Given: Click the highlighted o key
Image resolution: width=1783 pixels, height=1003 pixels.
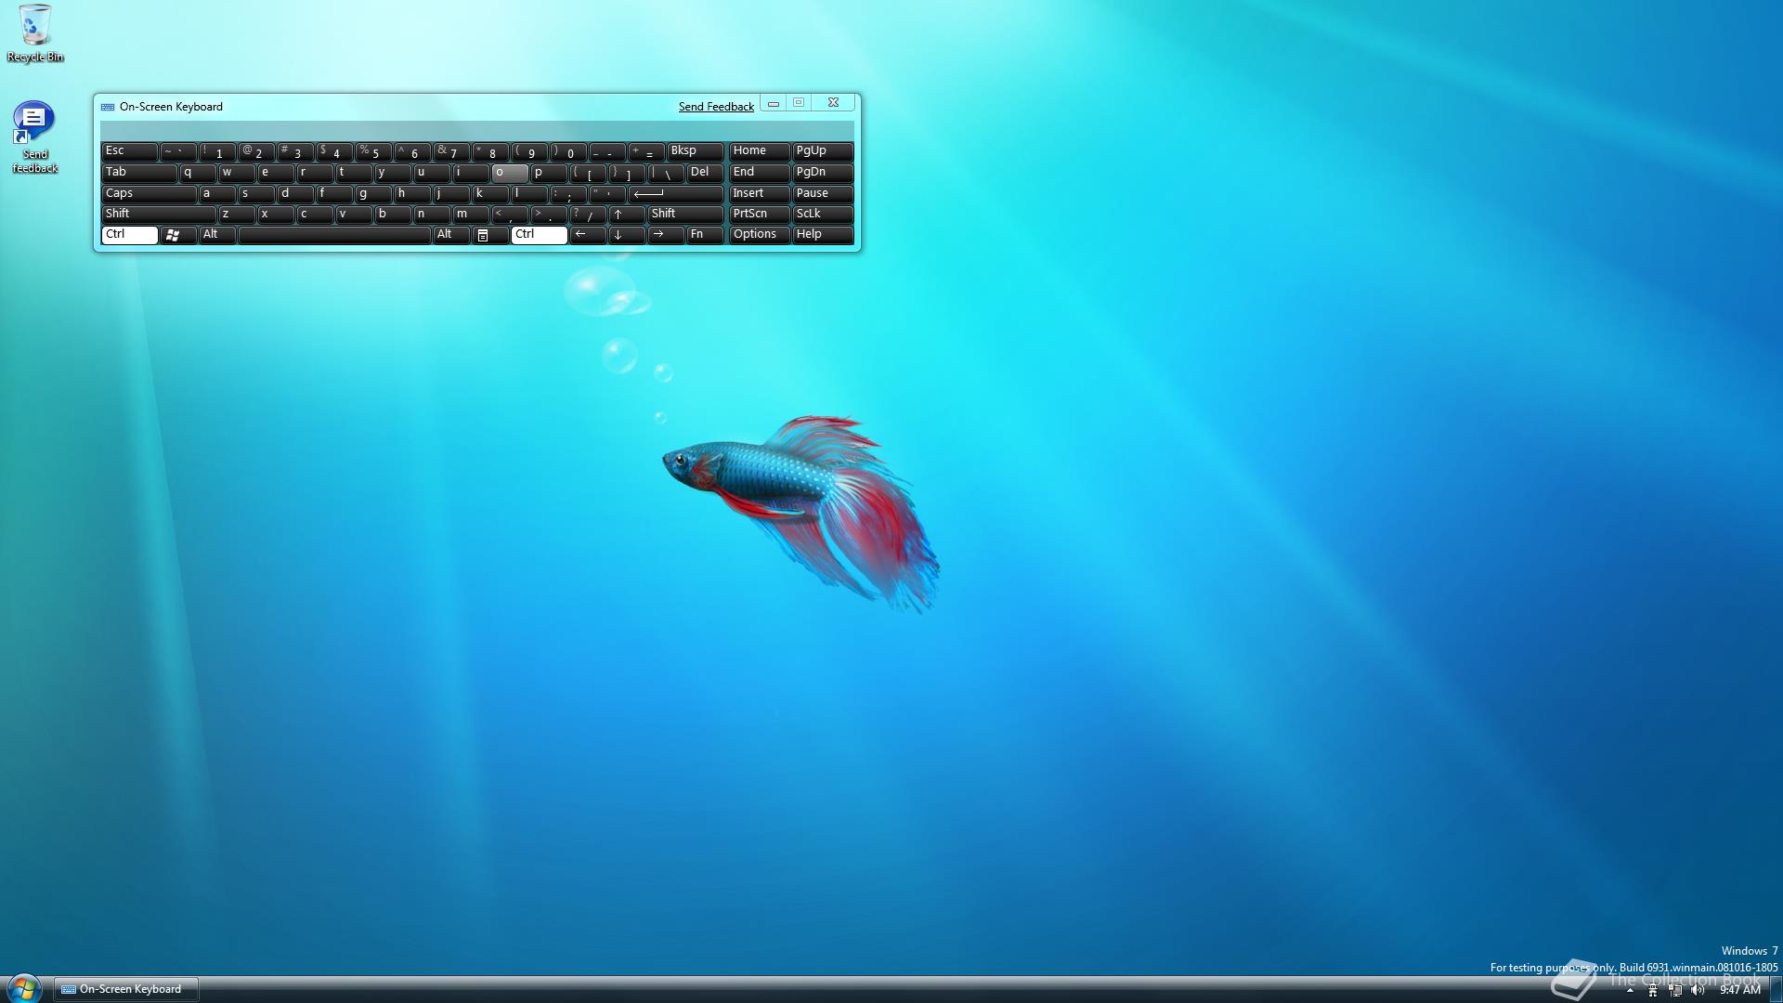Looking at the screenshot, I should [x=509, y=173].
